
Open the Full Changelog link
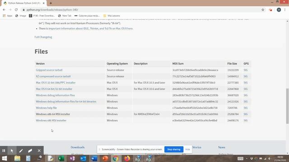(43, 37)
